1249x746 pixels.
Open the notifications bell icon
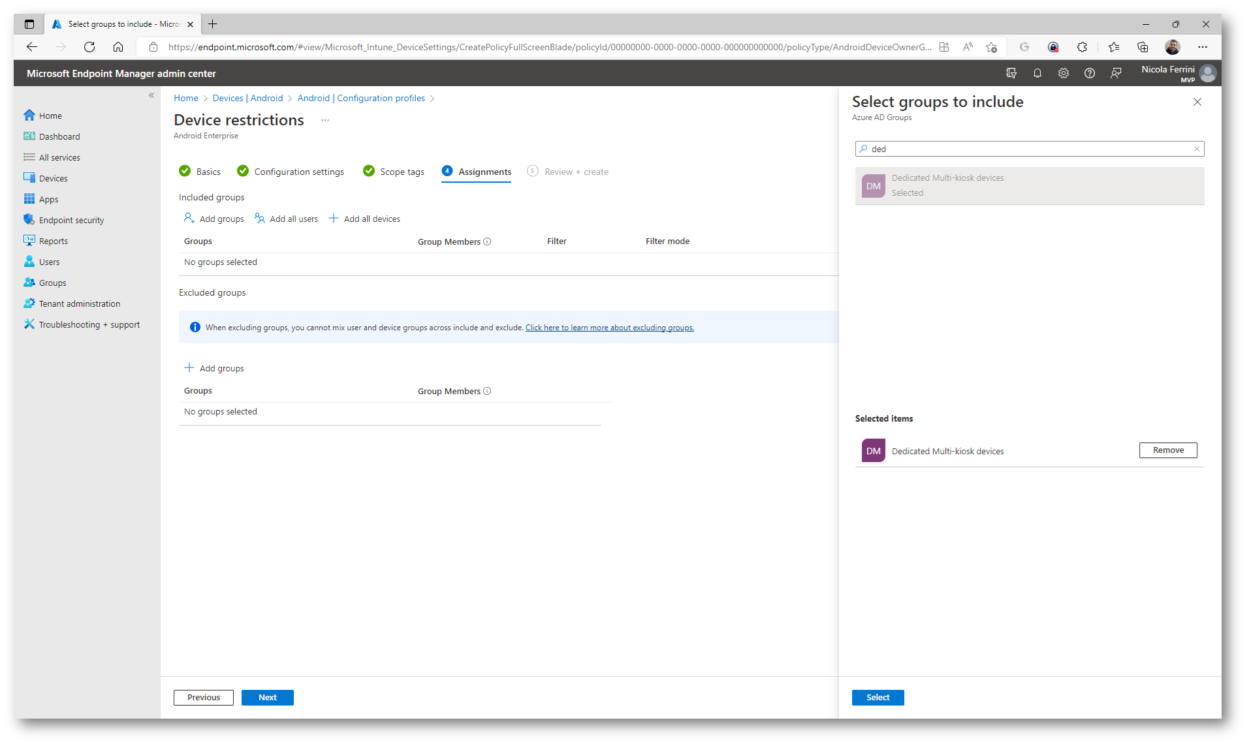(1037, 73)
